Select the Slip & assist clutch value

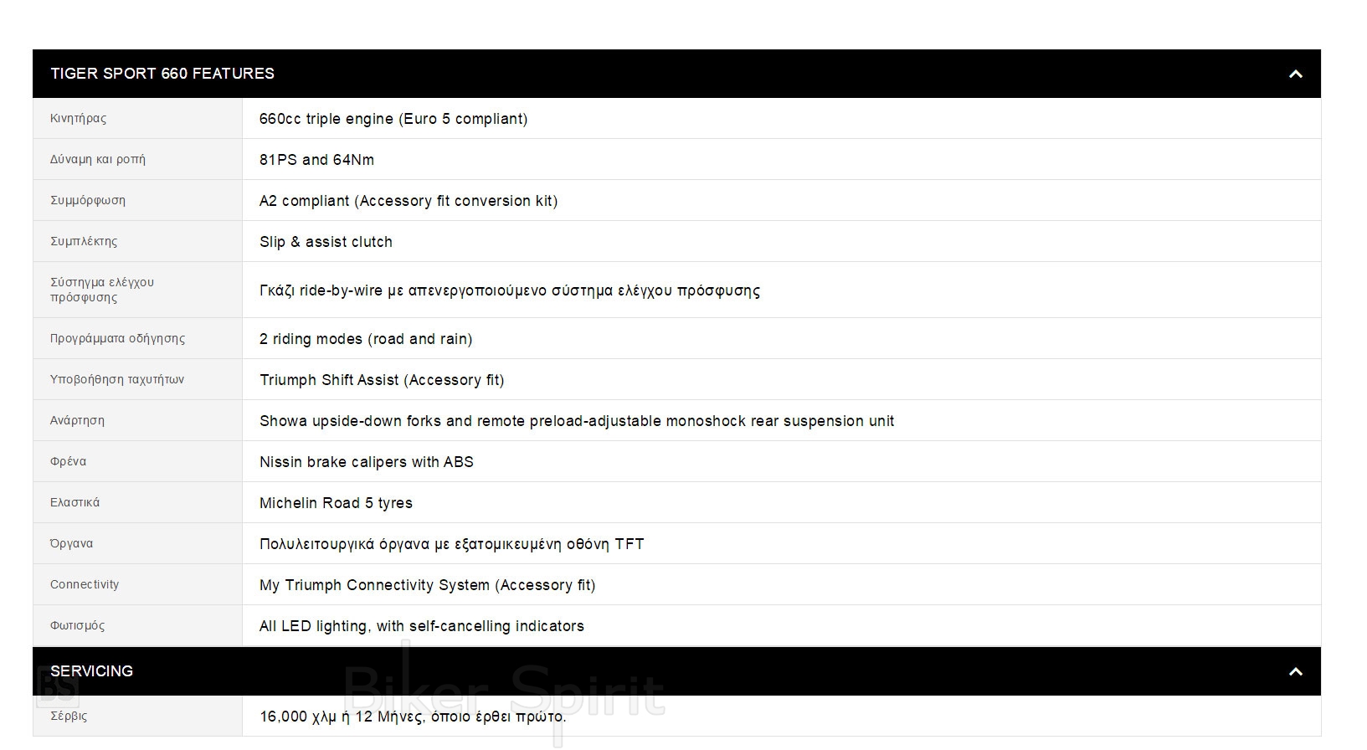(326, 242)
